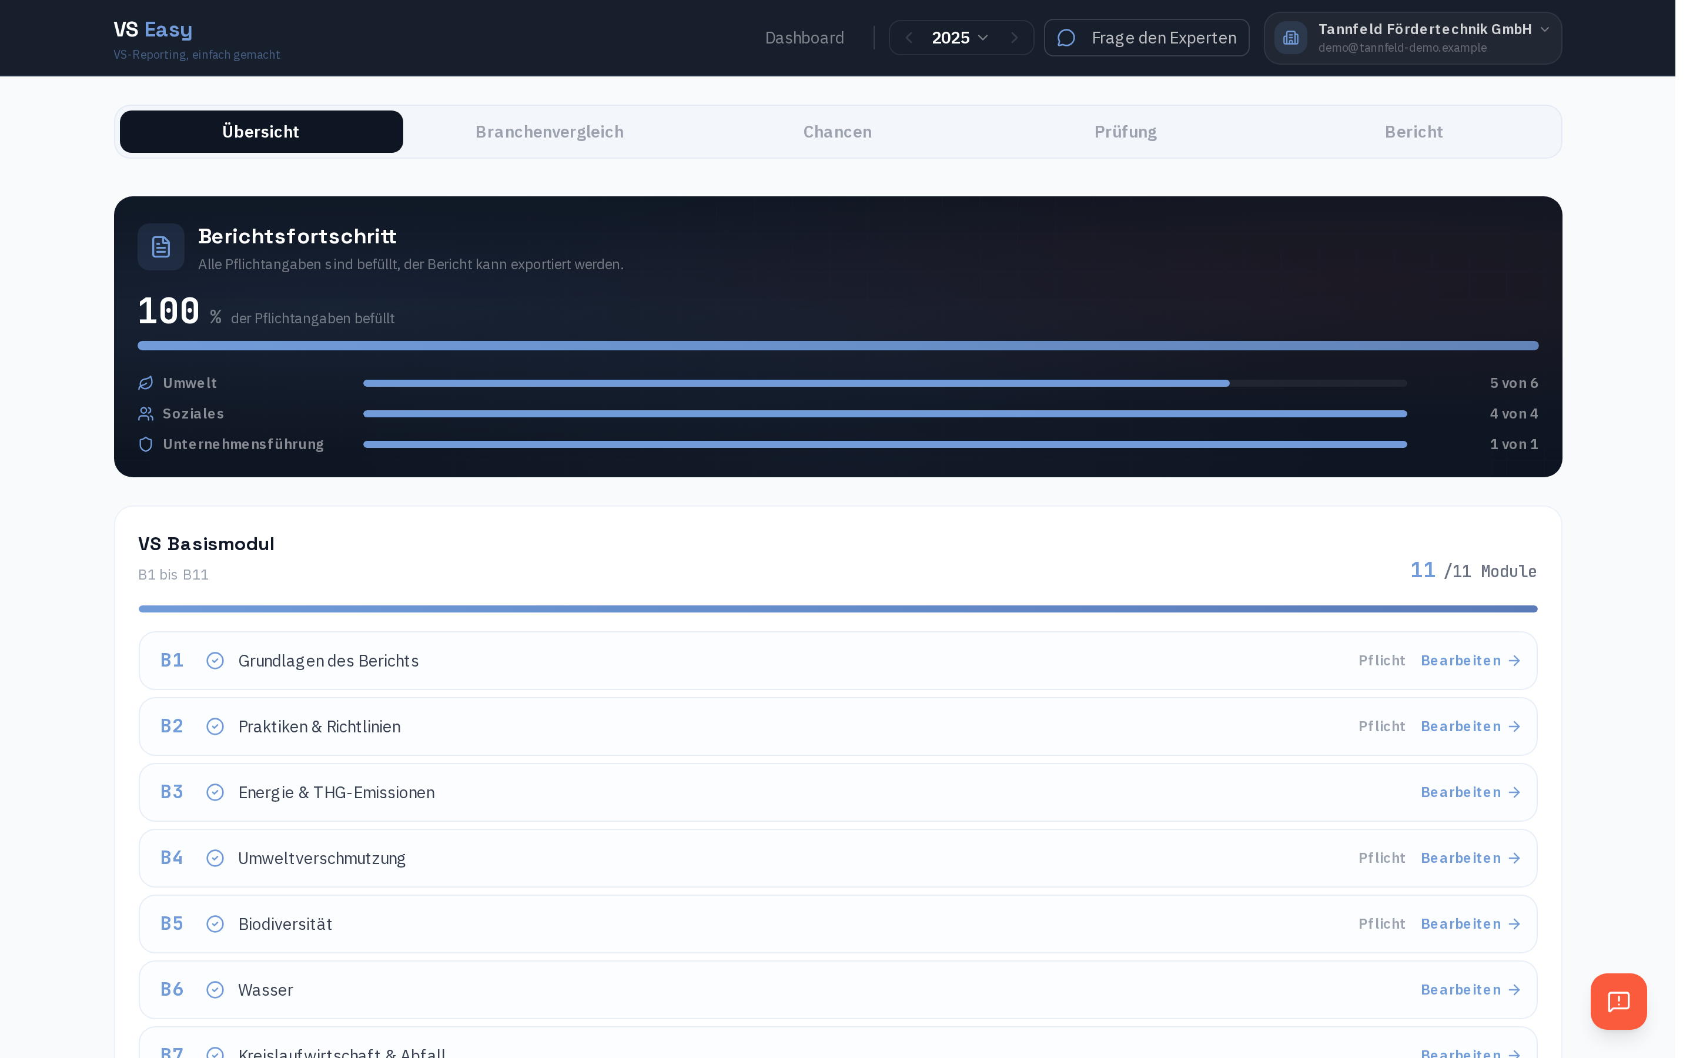This screenshot has width=1693, height=1058.
Task: Open the orange feedback chat button
Action: 1618,1002
